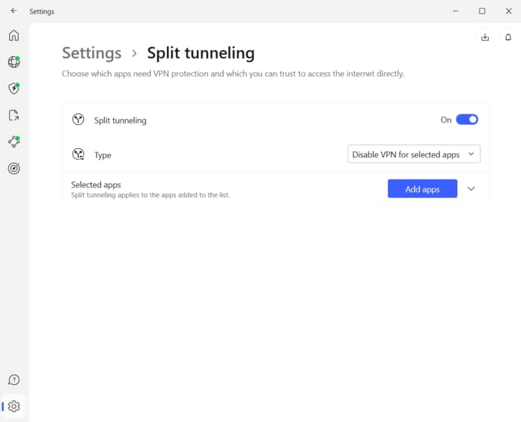Turn off the Split tunneling toggle

pyautogui.click(x=467, y=119)
